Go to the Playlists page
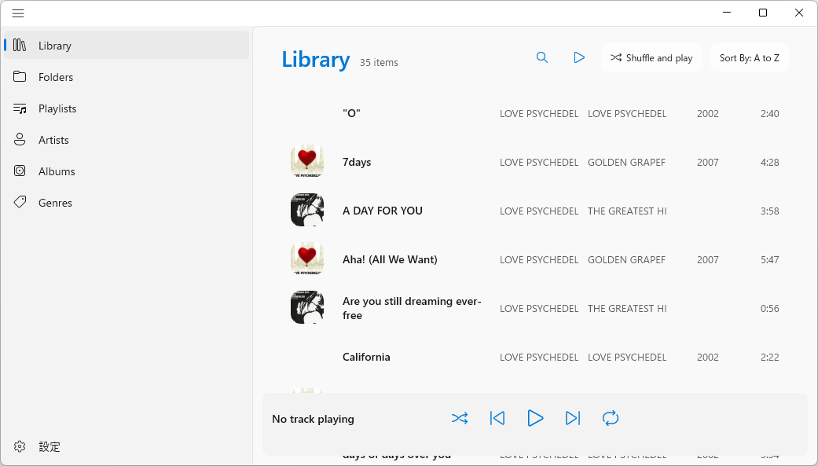818x466 pixels. pos(57,108)
